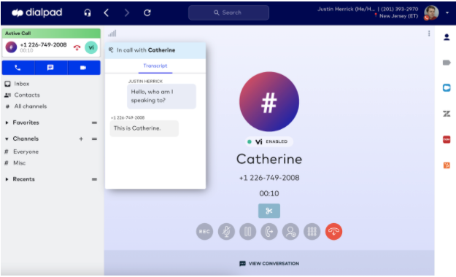Open new message button
The image size is (456, 277).
coord(50,68)
